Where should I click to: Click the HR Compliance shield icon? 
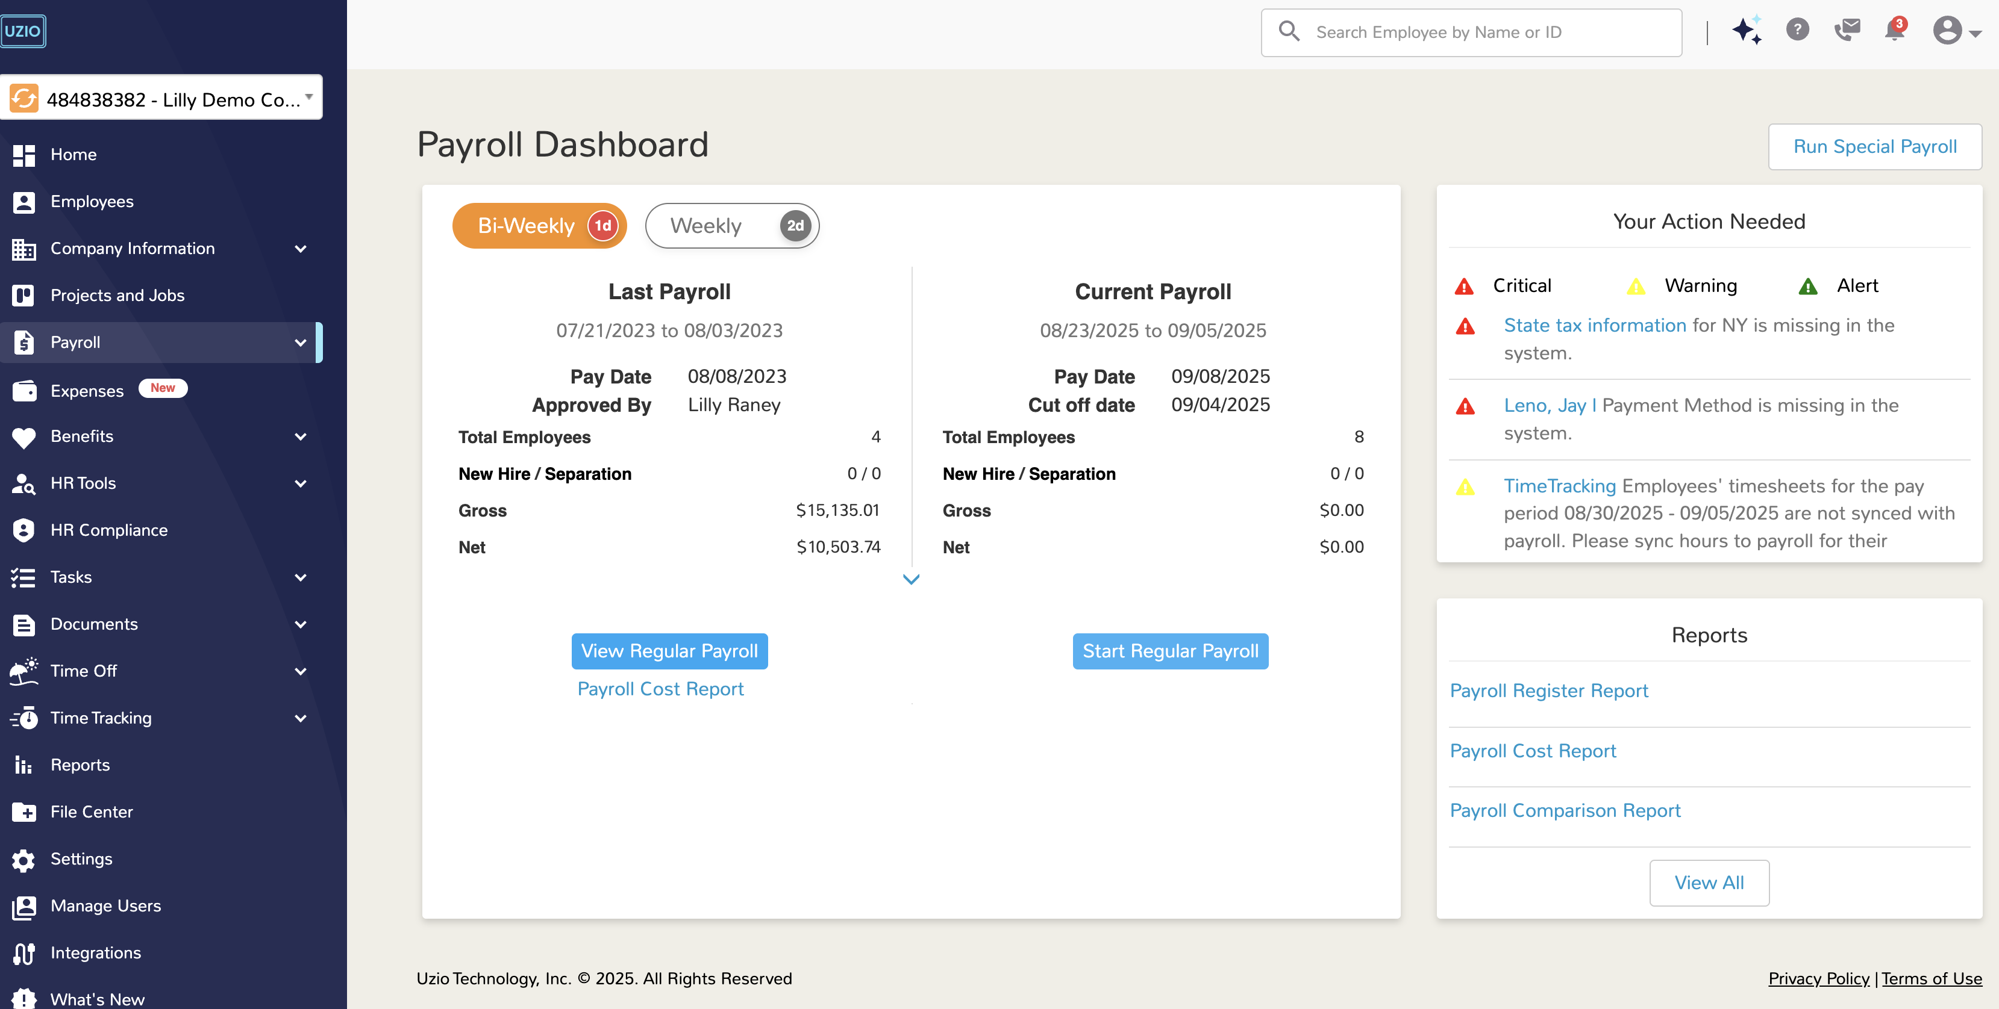[24, 530]
